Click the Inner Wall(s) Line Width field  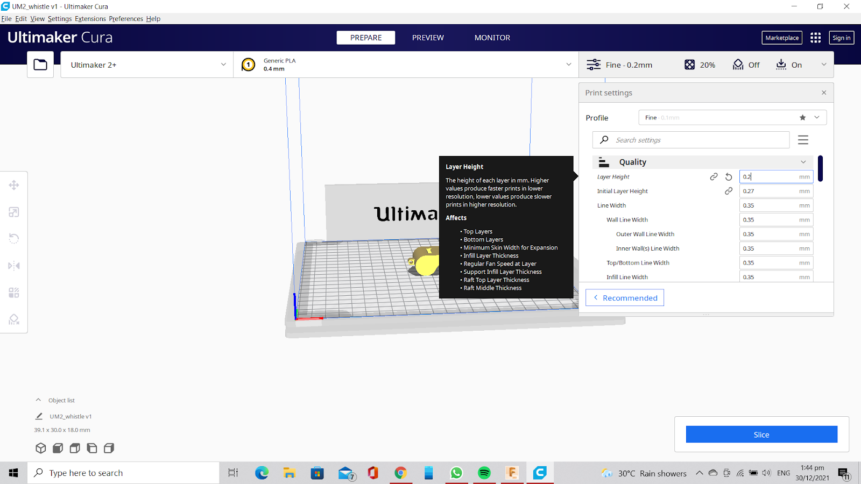pos(776,248)
